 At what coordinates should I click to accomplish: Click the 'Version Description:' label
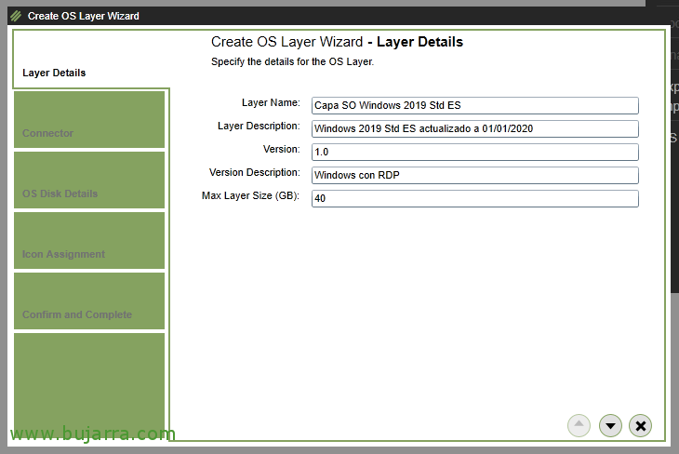pyautogui.click(x=254, y=172)
